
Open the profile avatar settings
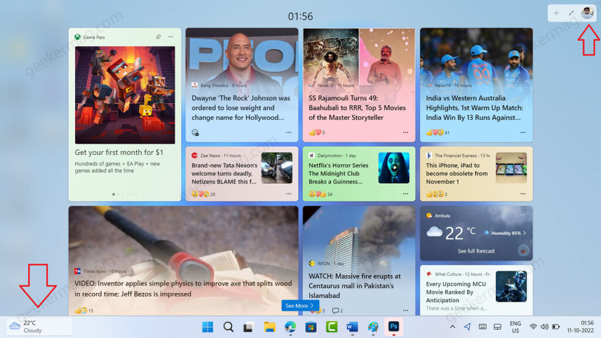pyautogui.click(x=587, y=13)
